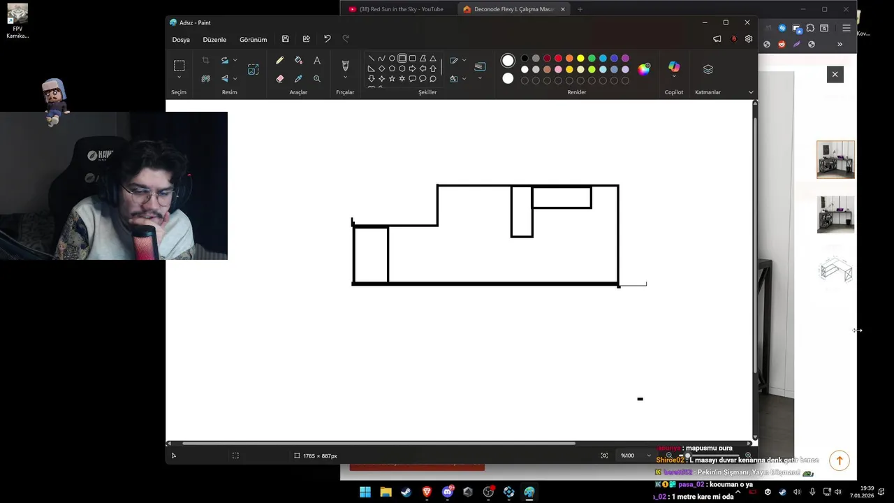
Task: Open the Windows Start button
Action: (365, 492)
